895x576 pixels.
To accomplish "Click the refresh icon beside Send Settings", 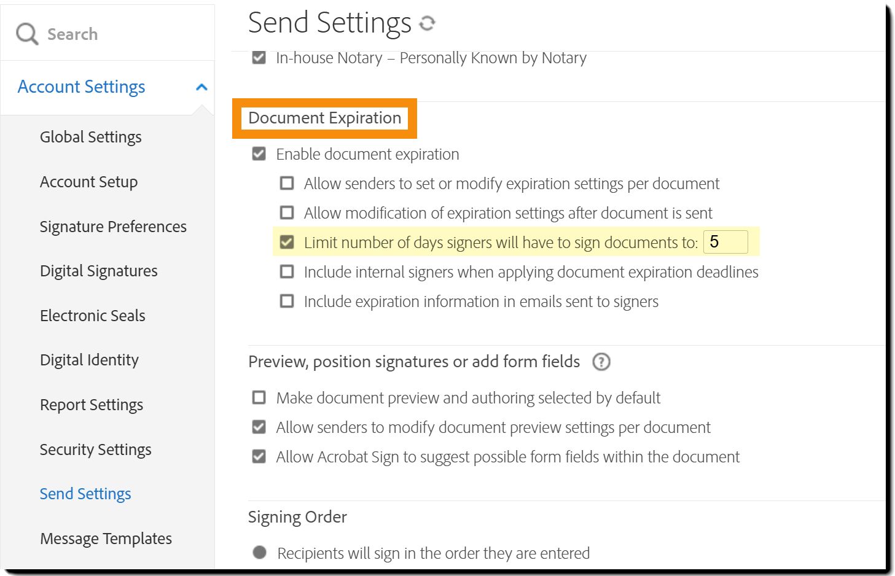I will [427, 23].
